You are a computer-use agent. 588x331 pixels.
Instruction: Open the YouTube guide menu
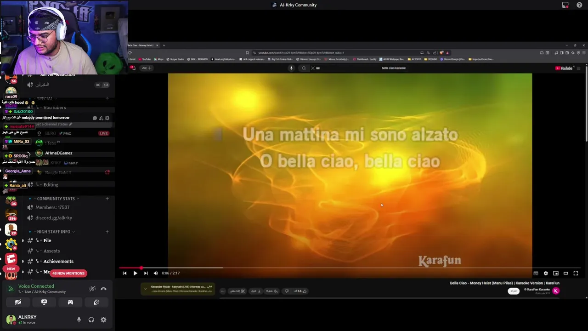pos(578,68)
